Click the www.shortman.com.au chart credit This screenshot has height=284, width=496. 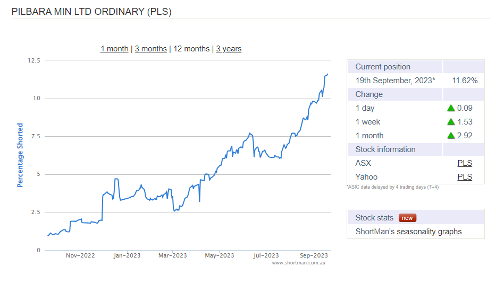298,263
